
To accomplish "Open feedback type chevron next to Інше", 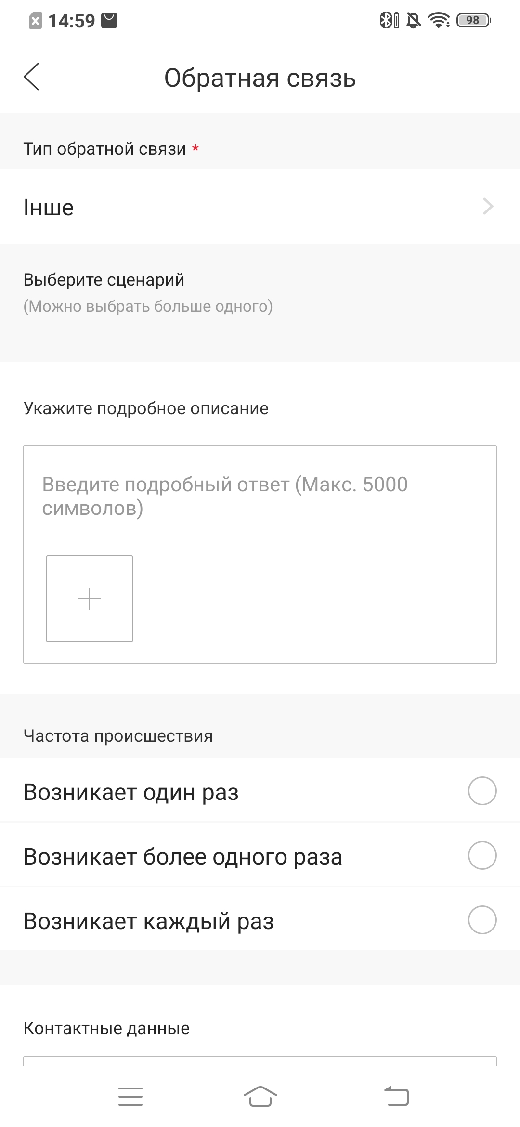I will 488,207.
